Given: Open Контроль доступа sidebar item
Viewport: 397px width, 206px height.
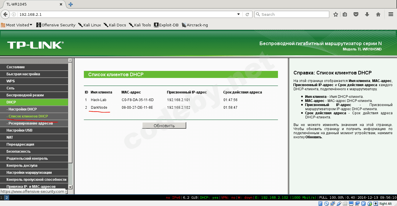Looking at the screenshot, I should [34, 166].
